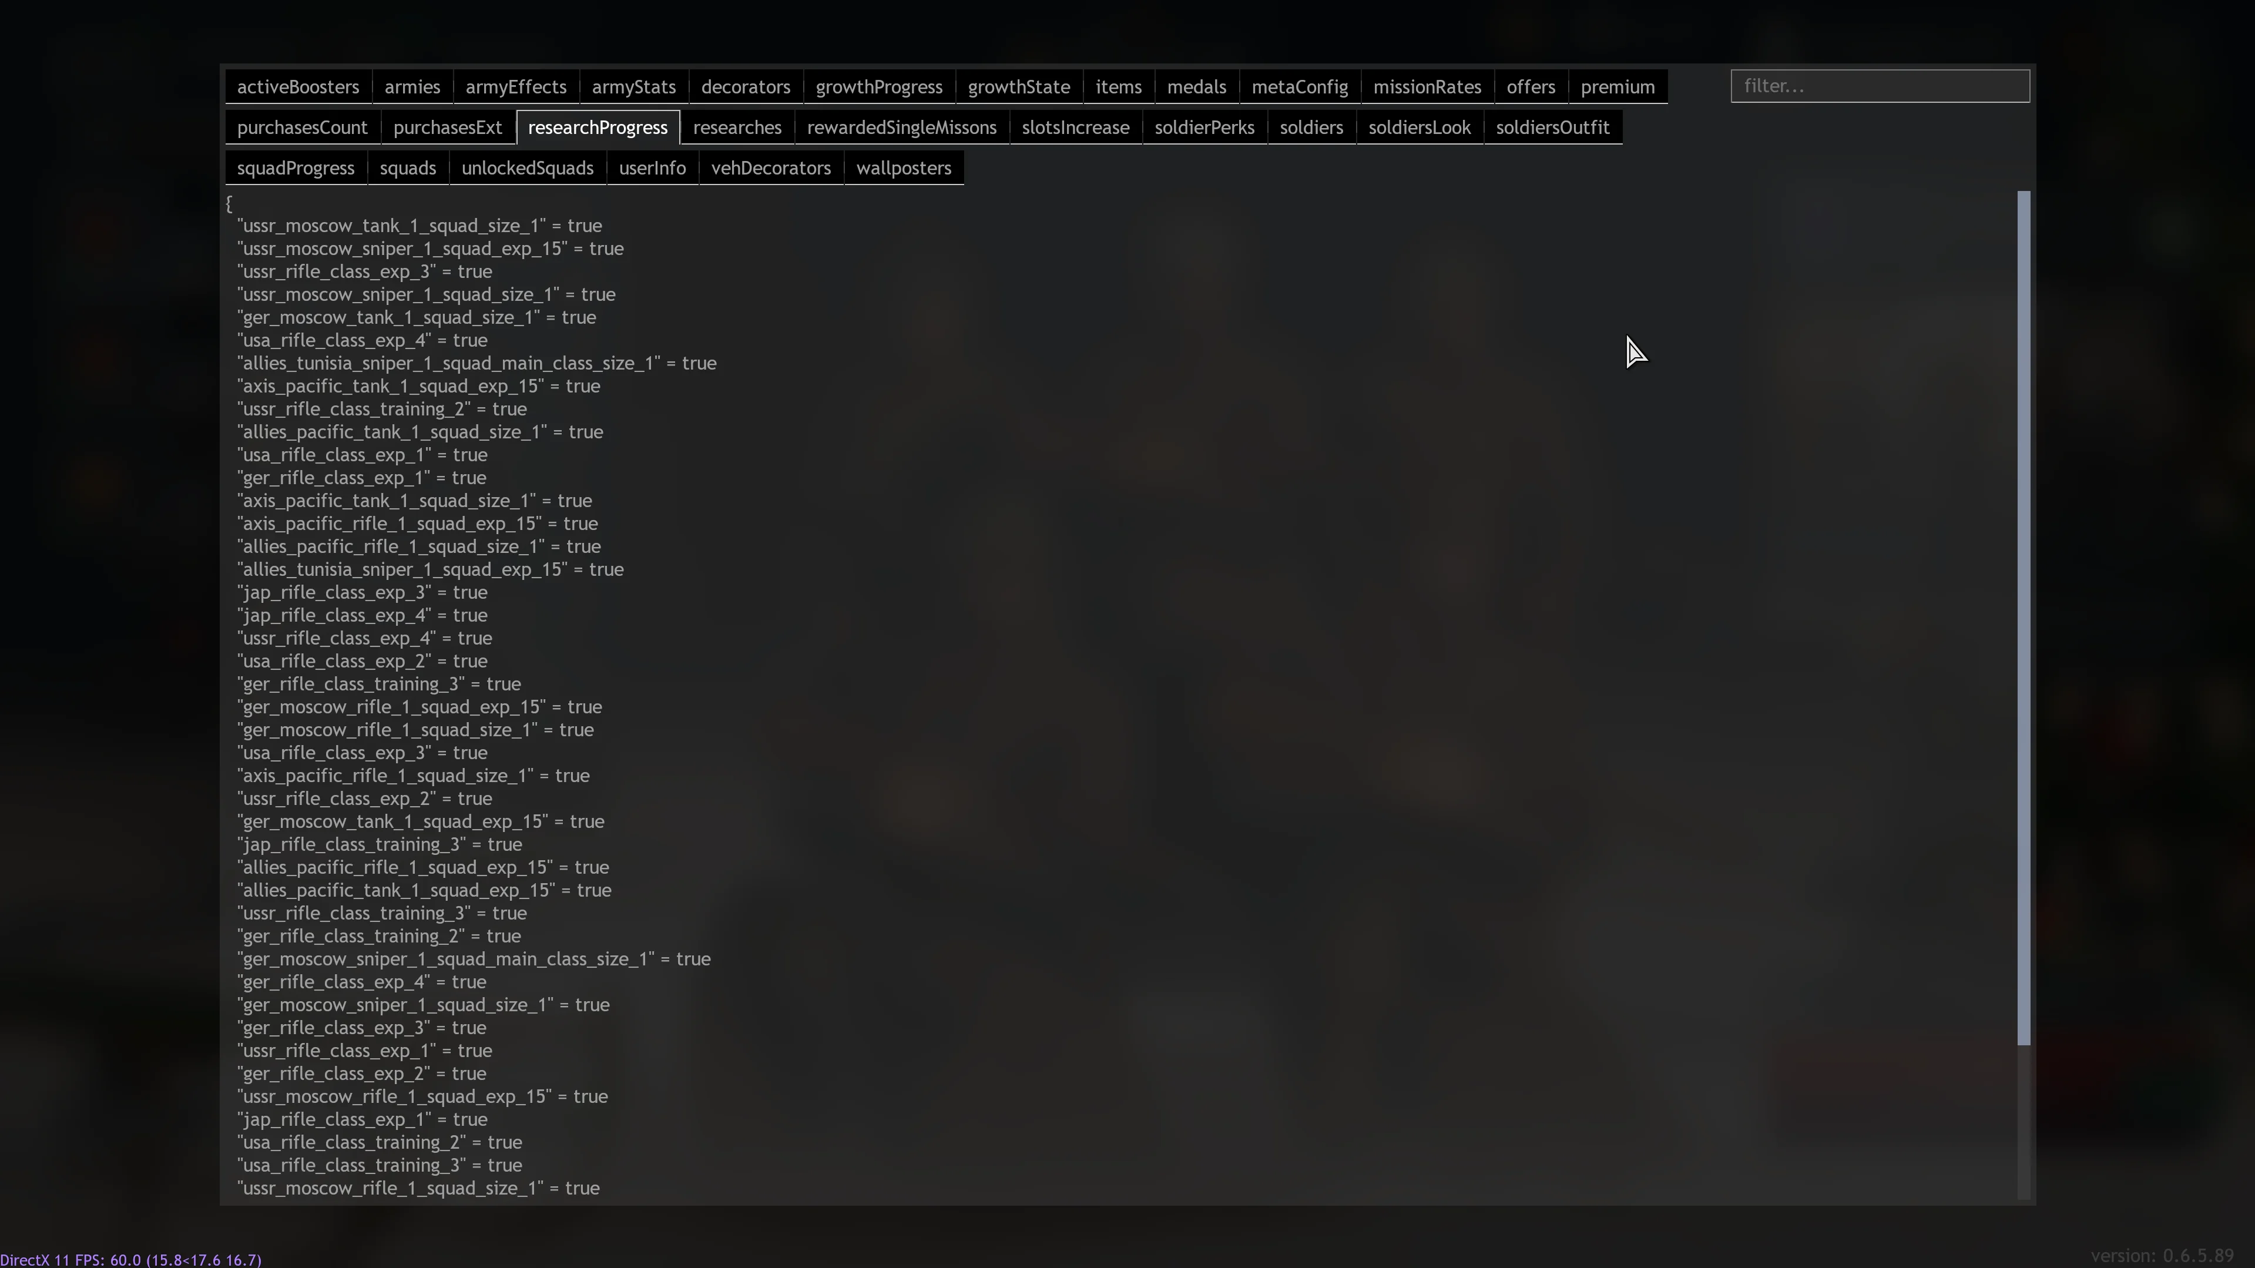The image size is (2255, 1268).
Task: Open the soldiersOutfit tab
Action: coord(1552,128)
